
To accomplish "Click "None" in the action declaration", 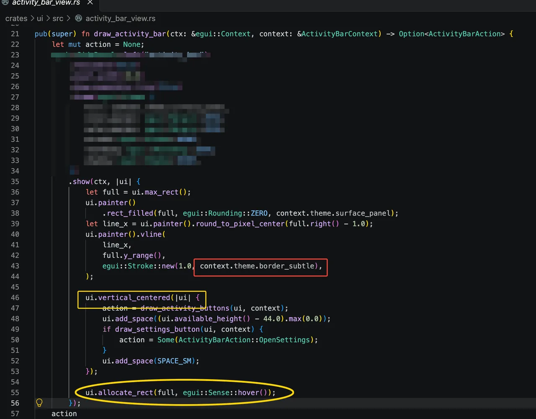I will pos(131,44).
